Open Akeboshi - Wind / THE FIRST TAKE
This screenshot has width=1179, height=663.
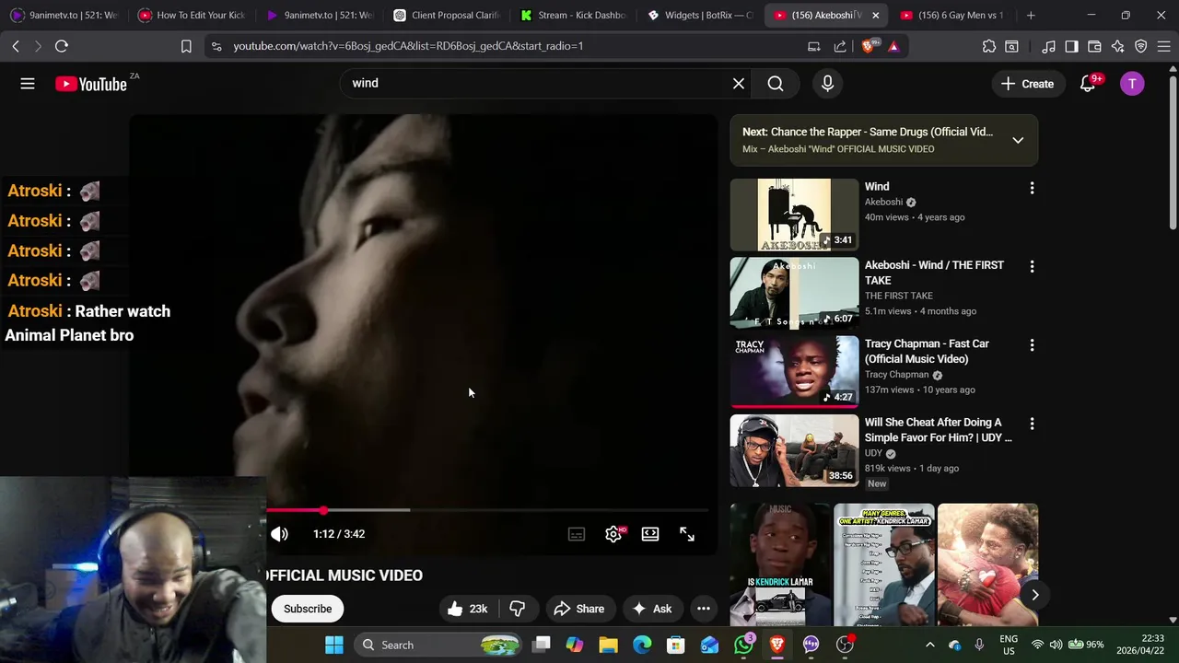pos(934,273)
